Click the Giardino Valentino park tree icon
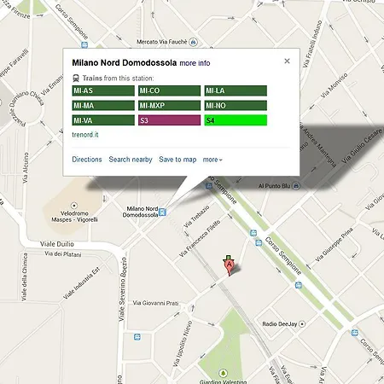This screenshot has height=384, width=384. click(223, 373)
